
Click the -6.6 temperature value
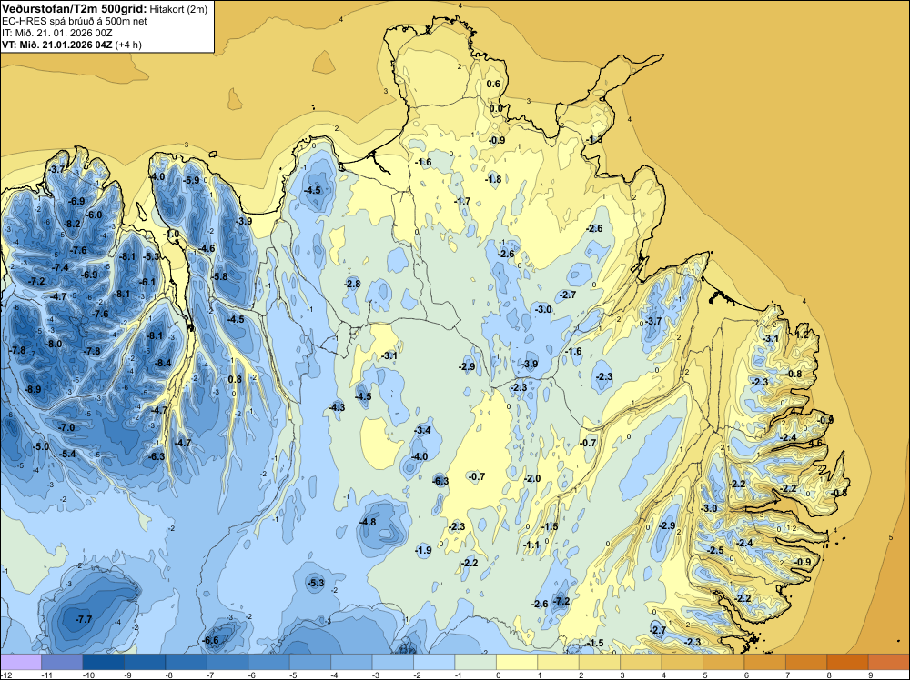point(211,641)
